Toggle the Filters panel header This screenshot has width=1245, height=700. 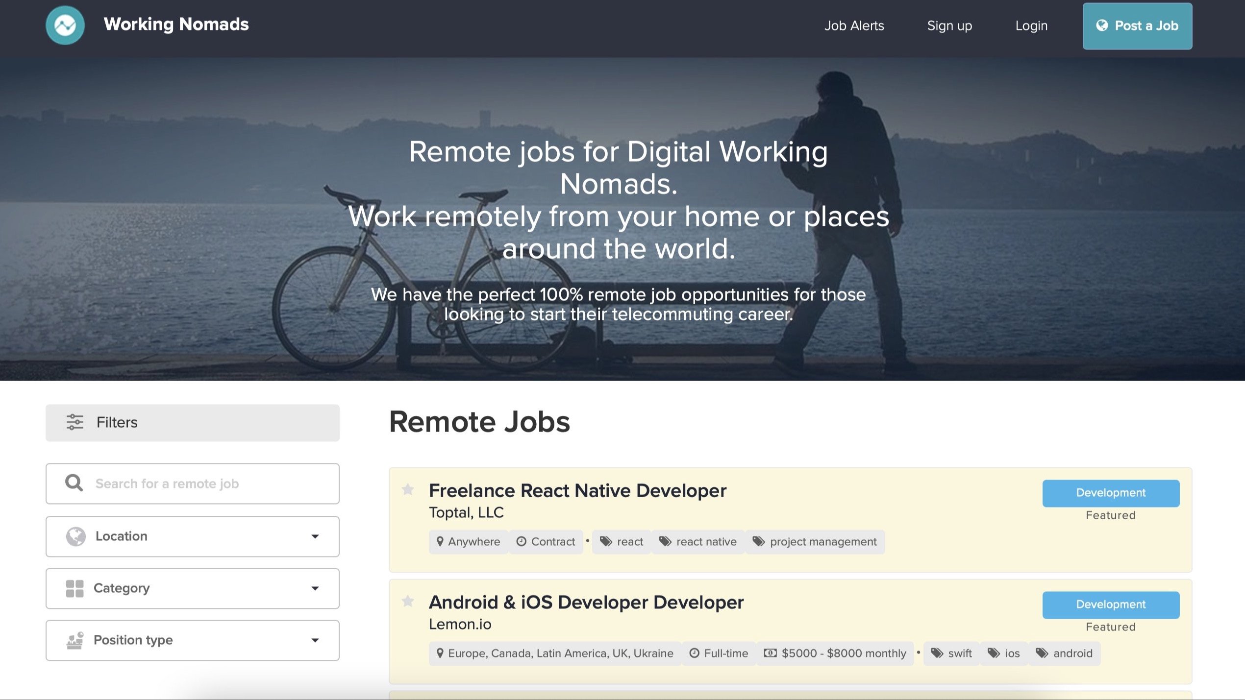pyautogui.click(x=192, y=423)
